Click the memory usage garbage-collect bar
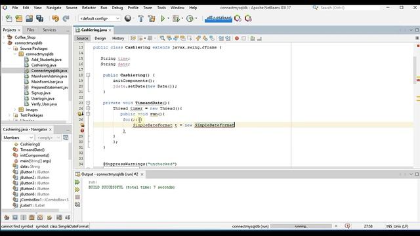This screenshot has width=420, height=236. [x=219, y=18]
